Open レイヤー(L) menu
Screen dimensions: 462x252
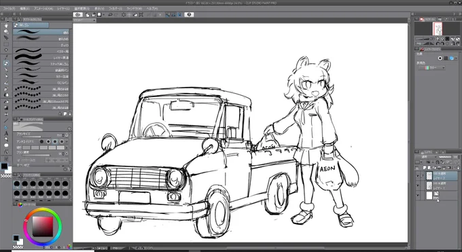[63, 9]
